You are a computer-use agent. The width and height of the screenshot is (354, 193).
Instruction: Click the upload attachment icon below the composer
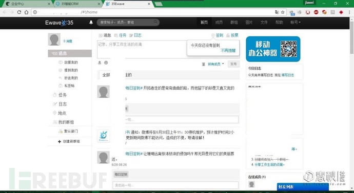(x=100, y=62)
